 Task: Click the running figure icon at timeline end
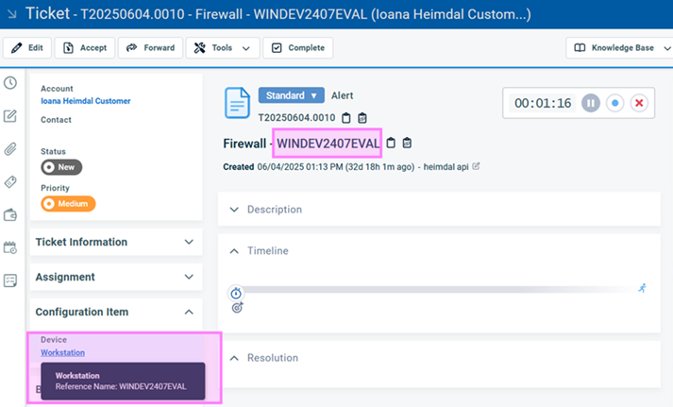pos(642,288)
